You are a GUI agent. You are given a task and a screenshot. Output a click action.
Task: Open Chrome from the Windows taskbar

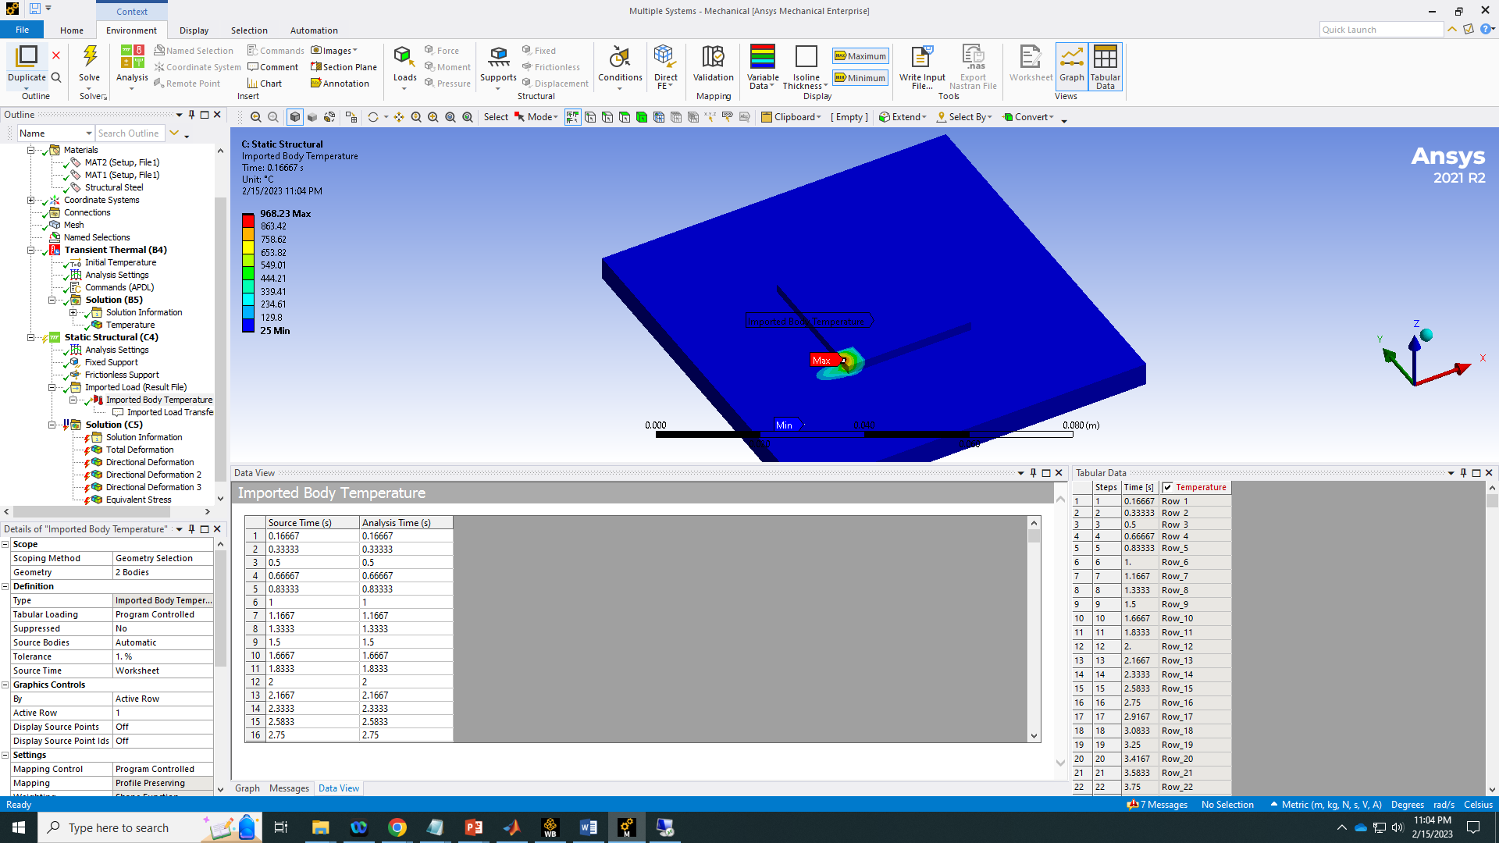point(397,827)
